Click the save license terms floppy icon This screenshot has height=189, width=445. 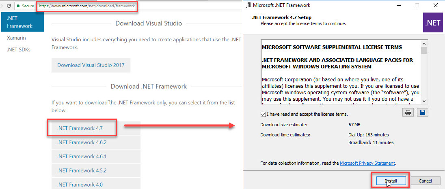(x=423, y=113)
